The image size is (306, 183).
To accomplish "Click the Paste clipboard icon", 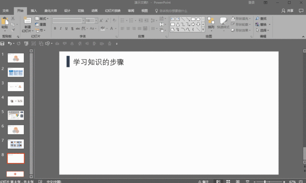I will [5, 21].
